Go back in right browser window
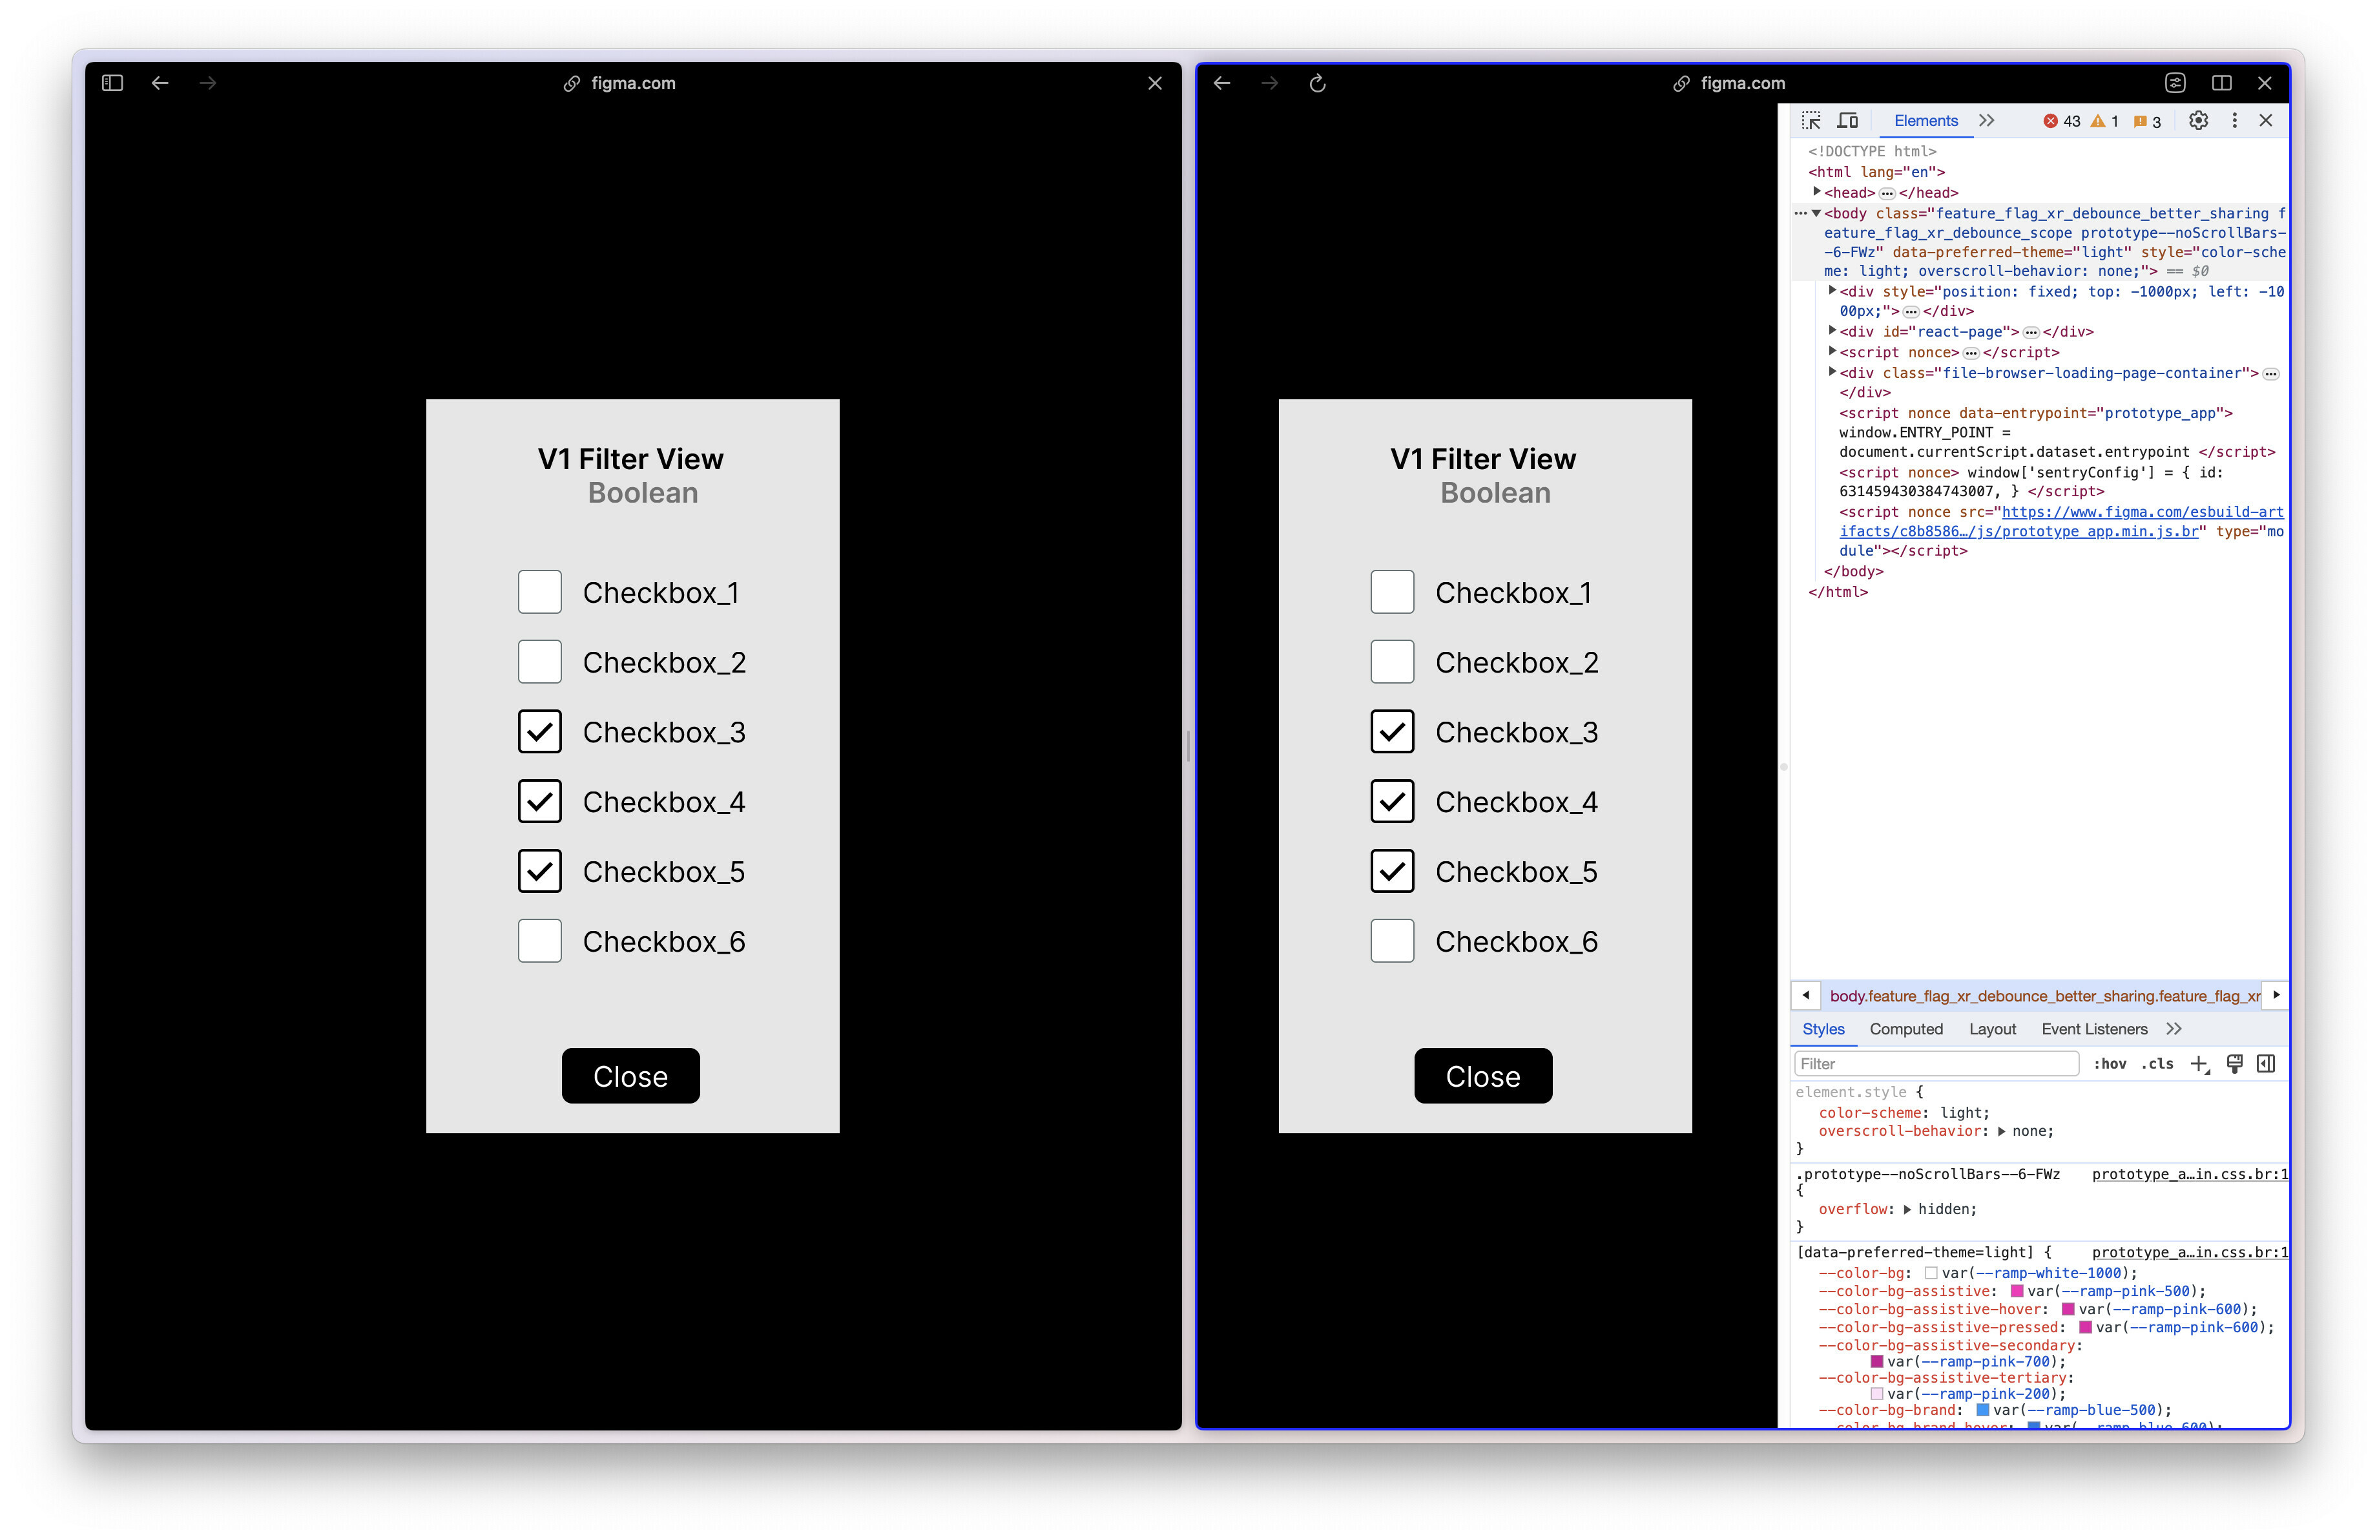The image size is (2377, 1539). coord(1221,83)
